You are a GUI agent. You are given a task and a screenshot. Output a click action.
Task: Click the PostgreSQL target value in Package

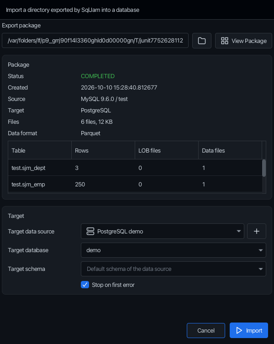96,111
